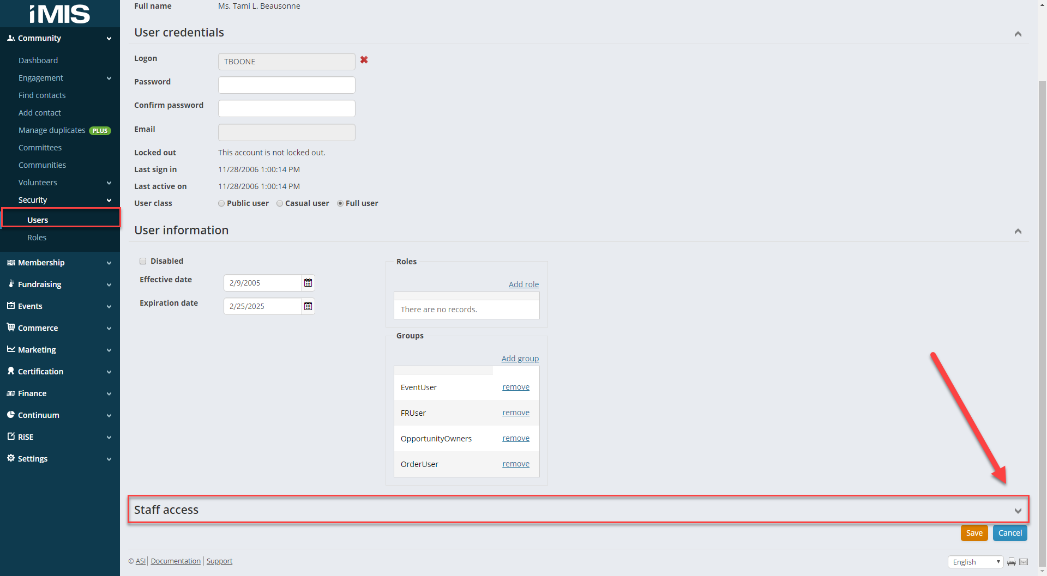Expand the Staff access section
Viewport: 1047px width, 576px height.
(x=1018, y=511)
